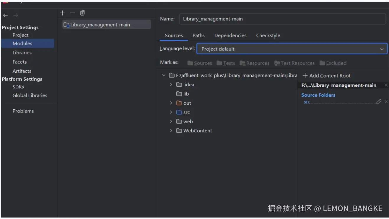Click the content root folder icon in tree
This screenshot has height=219, width=389.
pyautogui.click(x=172, y=75)
